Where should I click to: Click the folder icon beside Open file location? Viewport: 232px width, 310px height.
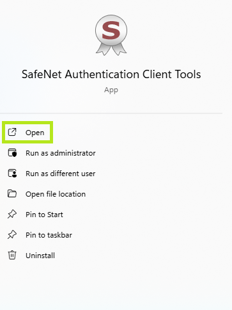tap(12, 193)
